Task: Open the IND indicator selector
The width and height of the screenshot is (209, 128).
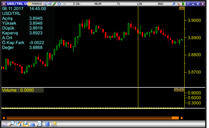Action: 161,4
